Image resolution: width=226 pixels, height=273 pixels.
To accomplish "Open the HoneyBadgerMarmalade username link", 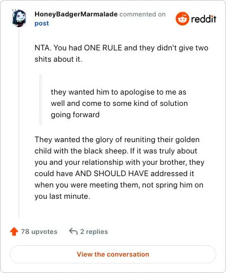I will coord(76,14).
